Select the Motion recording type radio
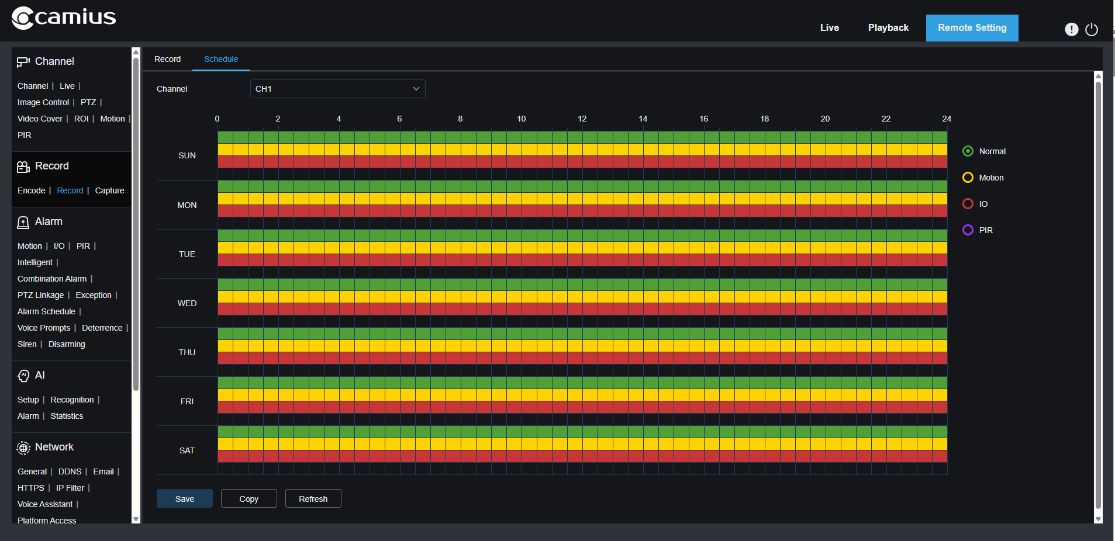1115x541 pixels. coord(968,178)
